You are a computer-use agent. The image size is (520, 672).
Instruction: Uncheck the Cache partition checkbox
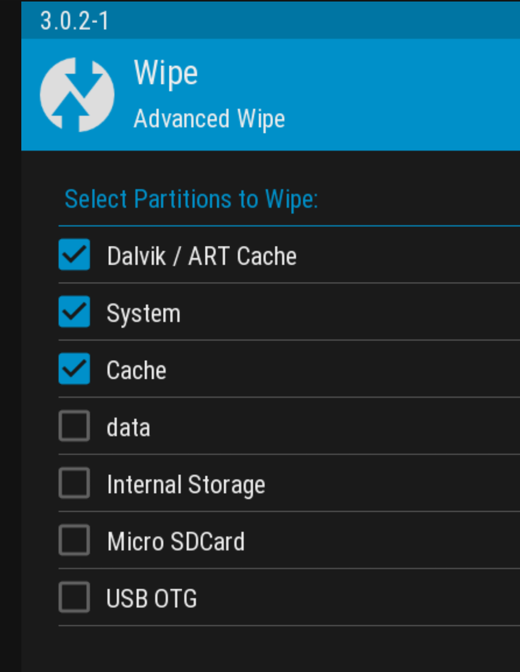[x=74, y=368]
